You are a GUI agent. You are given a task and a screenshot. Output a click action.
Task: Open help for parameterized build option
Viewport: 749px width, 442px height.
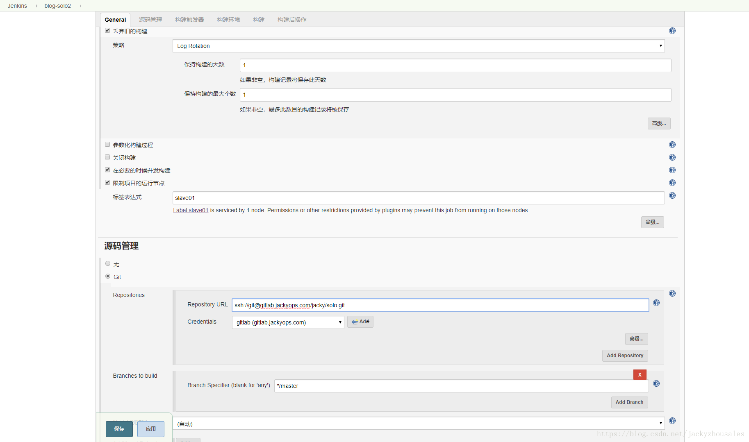pos(672,145)
